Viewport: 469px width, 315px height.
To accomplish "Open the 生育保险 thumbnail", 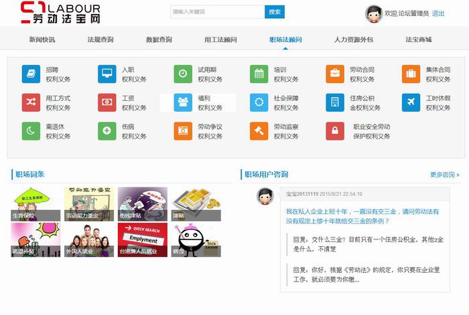I will click(x=36, y=204).
